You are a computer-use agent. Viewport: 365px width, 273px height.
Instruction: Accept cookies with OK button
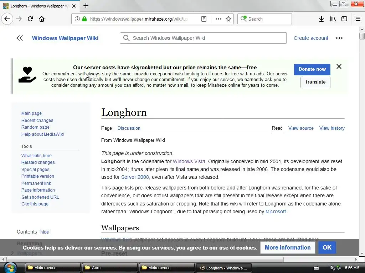pyautogui.click(x=327, y=247)
